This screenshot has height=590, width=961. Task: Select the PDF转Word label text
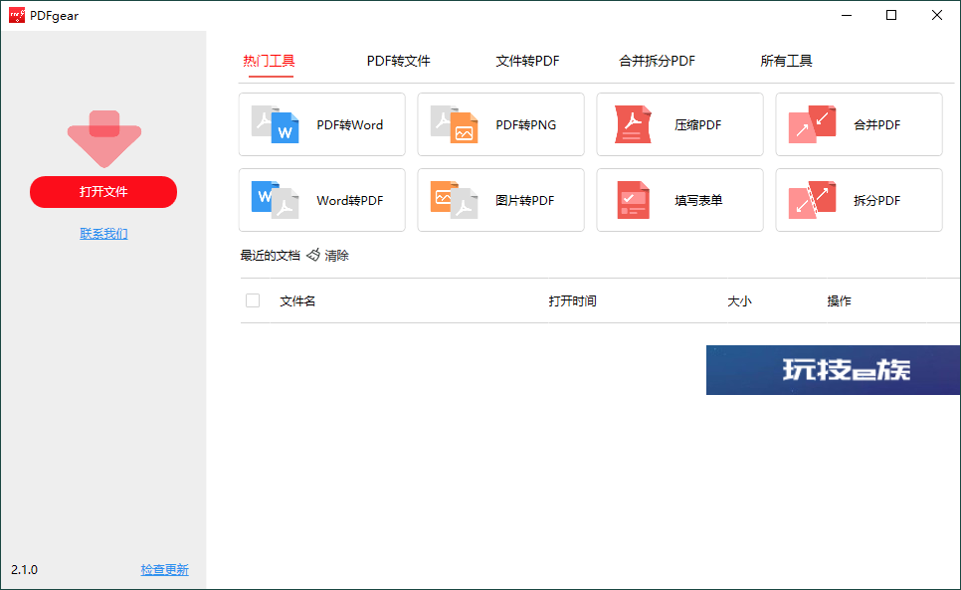point(350,125)
